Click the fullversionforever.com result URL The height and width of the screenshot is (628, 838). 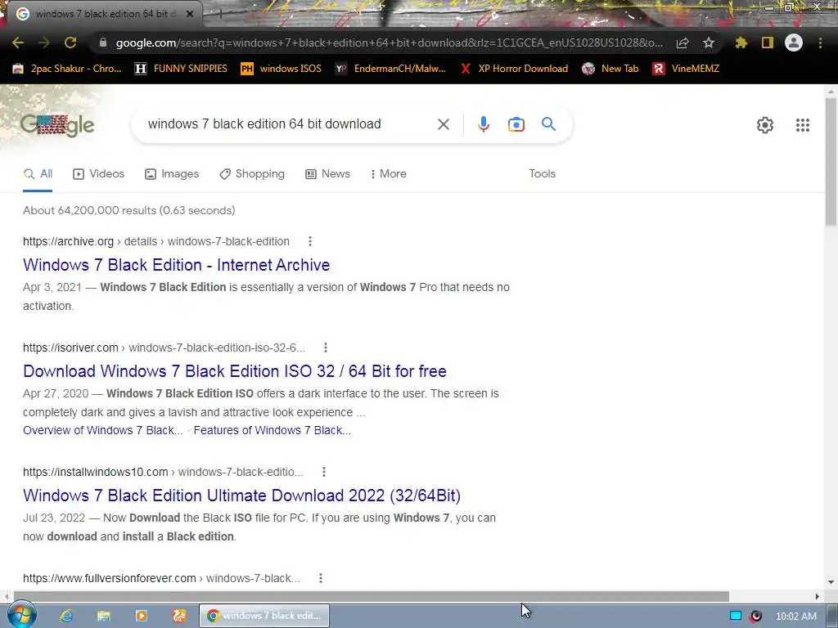click(161, 578)
